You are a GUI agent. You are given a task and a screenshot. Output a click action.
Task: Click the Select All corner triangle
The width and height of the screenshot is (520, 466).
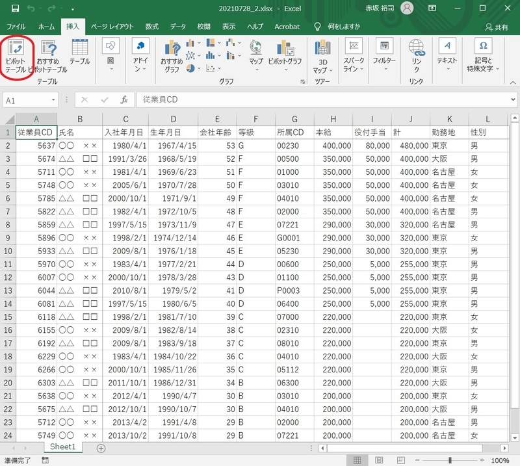8,120
